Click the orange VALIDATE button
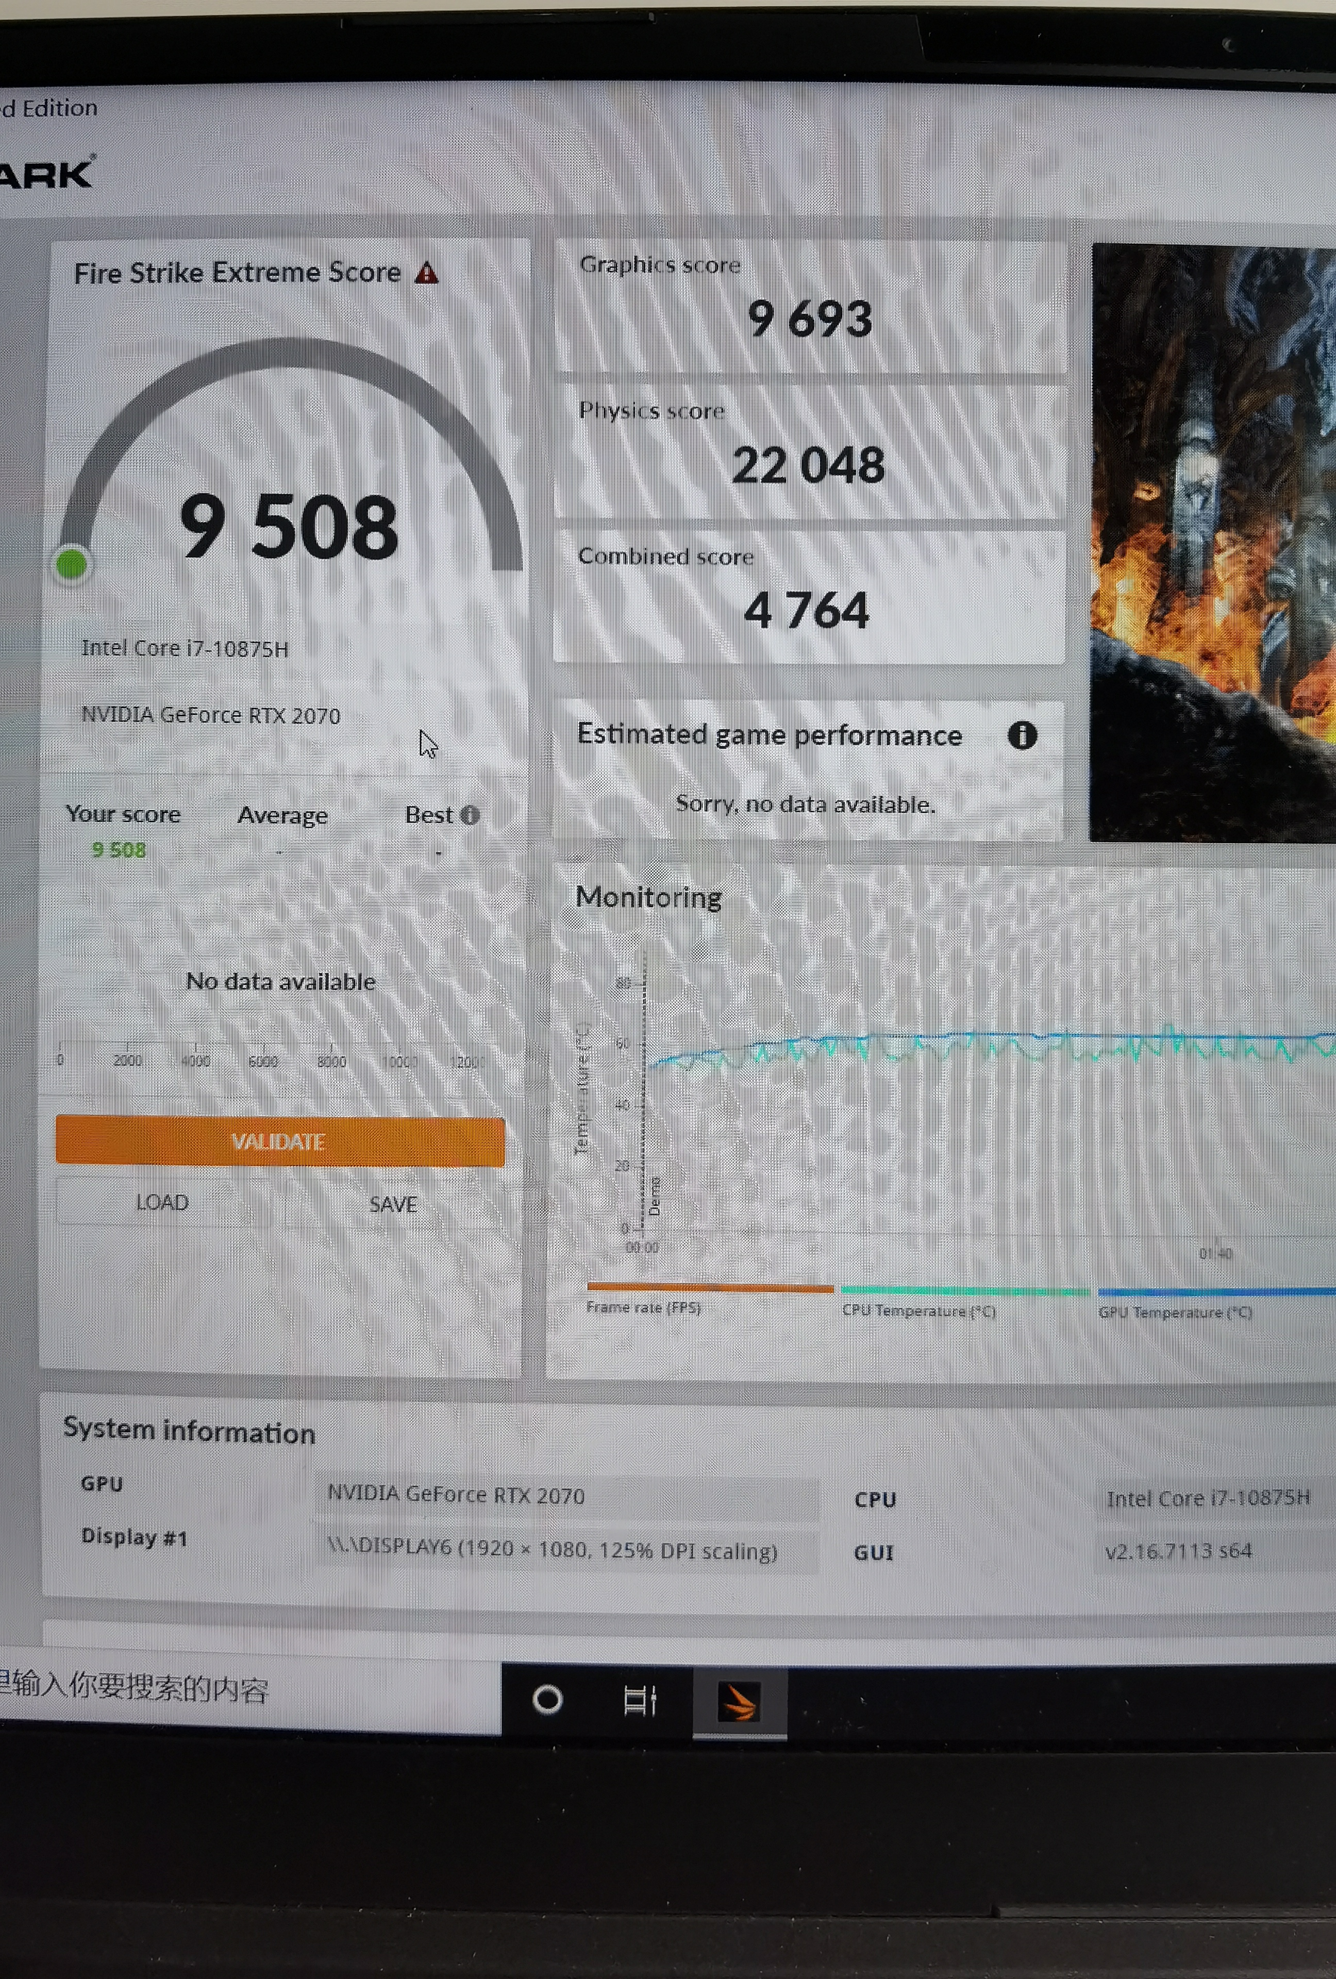The height and width of the screenshot is (1979, 1336). tap(280, 1141)
